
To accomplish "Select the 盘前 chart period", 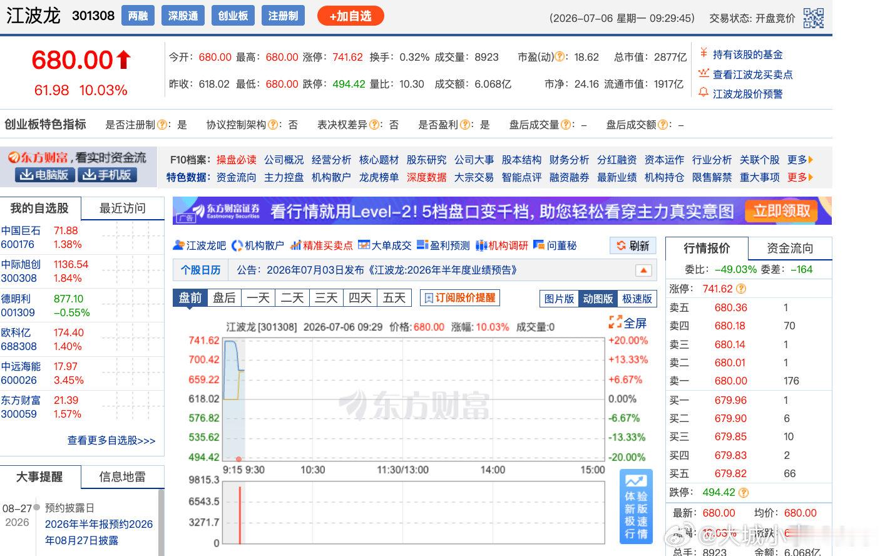I will point(190,298).
